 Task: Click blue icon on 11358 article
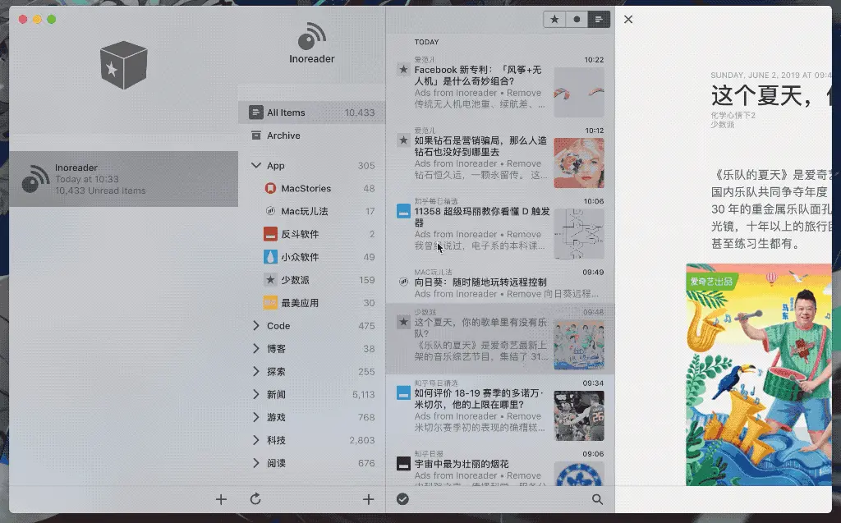[403, 211]
